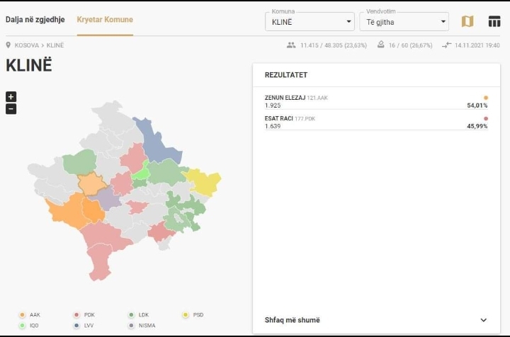
Task: Open the Vendvotim dropdown showing Të gjitha
Action: pos(404,22)
